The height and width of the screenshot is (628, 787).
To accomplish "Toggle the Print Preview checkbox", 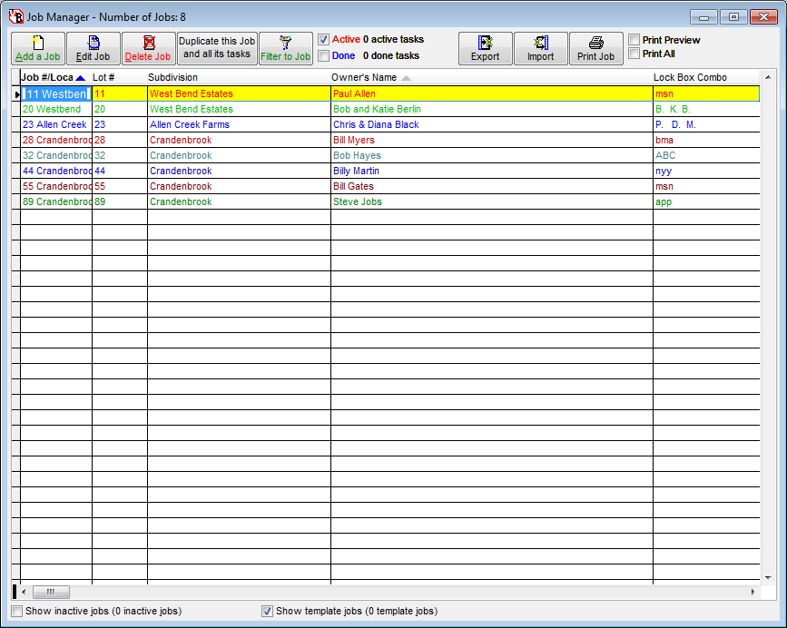I will pyautogui.click(x=635, y=40).
